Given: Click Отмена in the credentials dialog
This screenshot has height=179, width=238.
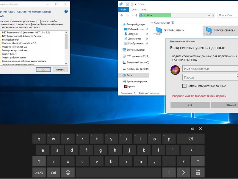Looking at the screenshot, I should tap(225, 105).
